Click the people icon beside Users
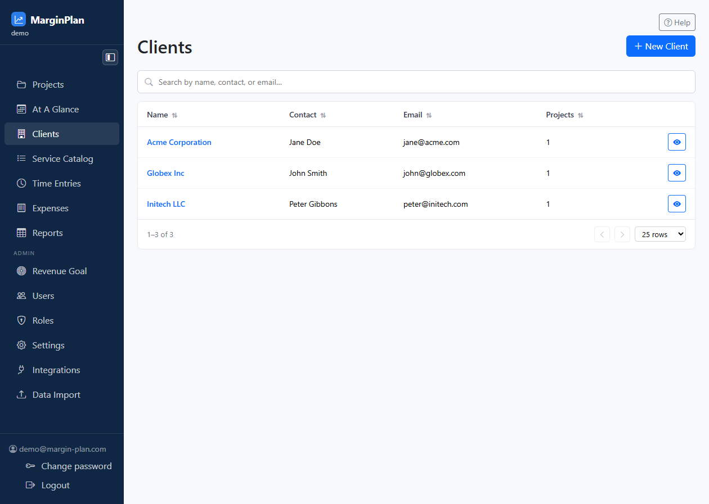 coord(21,296)
